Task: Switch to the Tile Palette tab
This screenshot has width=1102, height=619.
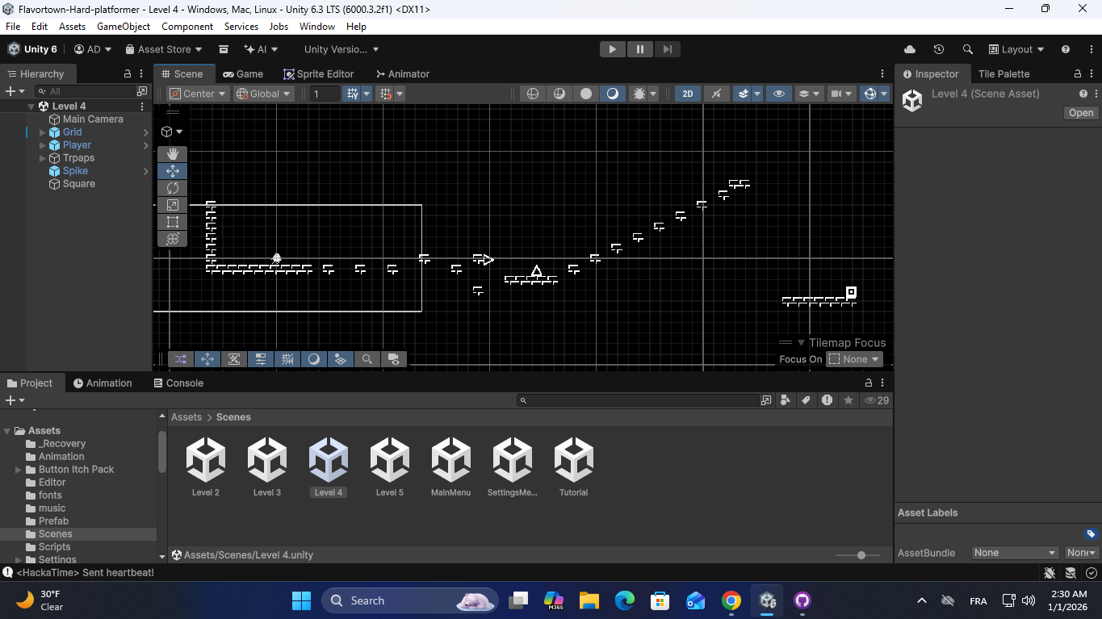Action: pos(1004,73)
